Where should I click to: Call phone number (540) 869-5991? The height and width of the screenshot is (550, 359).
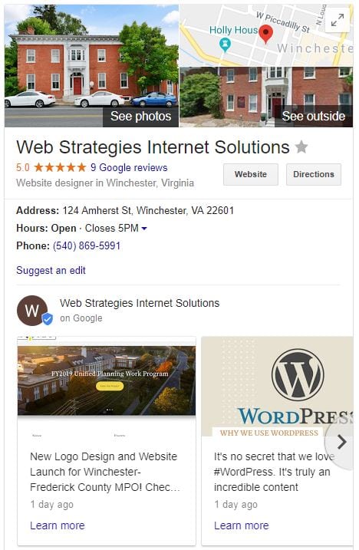point(87,245)
